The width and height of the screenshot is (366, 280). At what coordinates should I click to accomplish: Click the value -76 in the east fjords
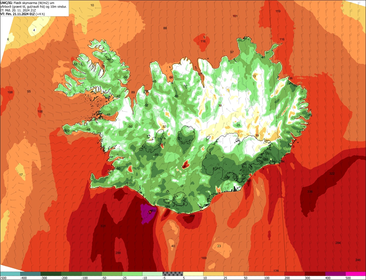coord(310,115)
